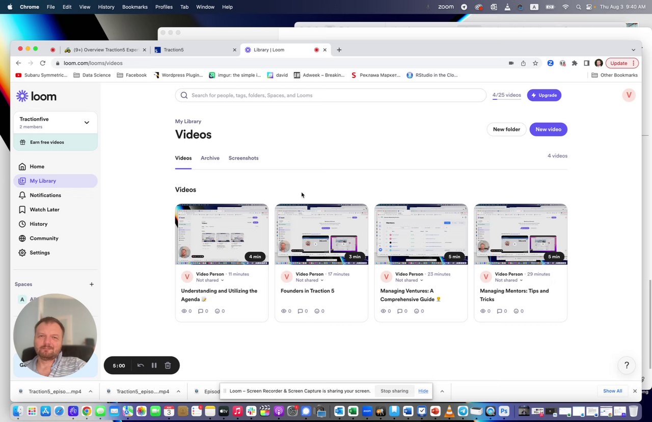The height and width of the screenshot is (422, 652).
Task: Click the Upgrade button
Action: pyautogui.click(x=544, y=95)
